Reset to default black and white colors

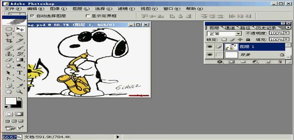pos(7,107)
